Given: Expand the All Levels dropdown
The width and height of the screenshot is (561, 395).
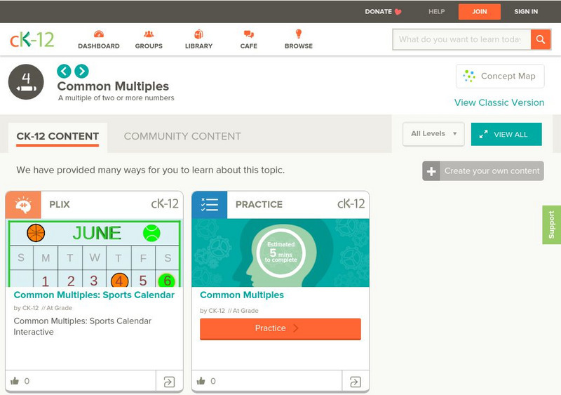Looking at the screenshot, I should pyautogui.click(x=433, y=134).
